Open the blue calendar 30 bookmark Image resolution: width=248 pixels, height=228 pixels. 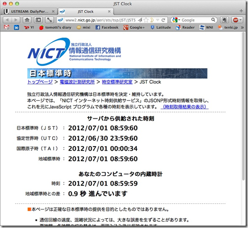(x=16, y=28)
